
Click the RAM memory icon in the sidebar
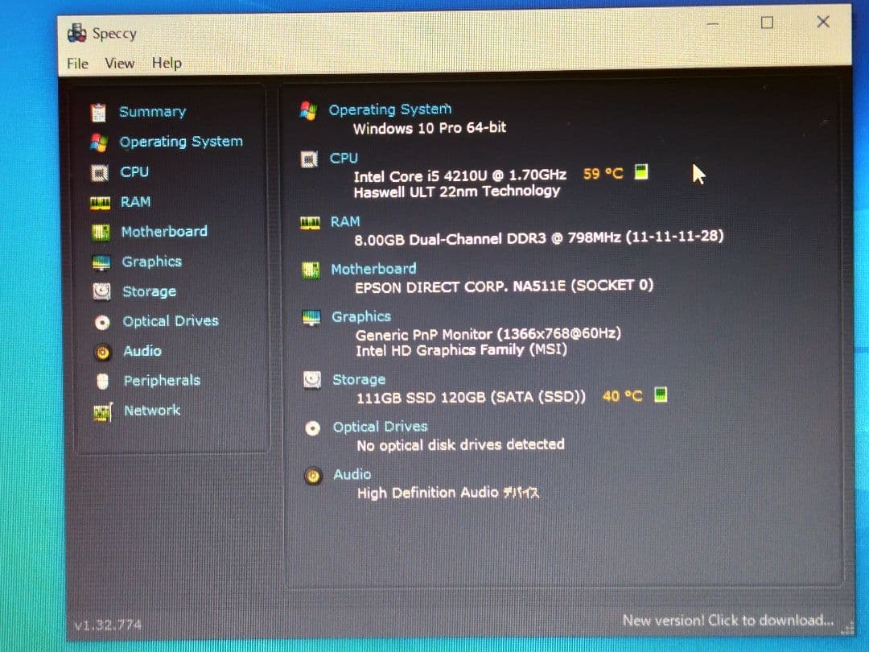[99, 201]
